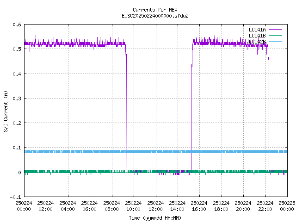Click the 10:00 time tick label
The image size is (296, 222).
coord(133,209)
